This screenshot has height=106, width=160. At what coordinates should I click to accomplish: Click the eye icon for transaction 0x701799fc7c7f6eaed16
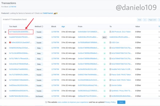[5, 59]
